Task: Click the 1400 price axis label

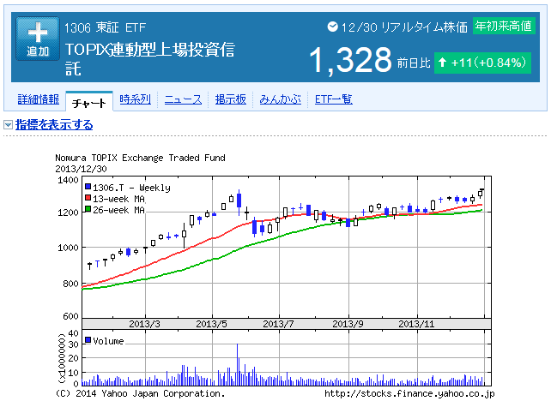Action: point(68,180)
